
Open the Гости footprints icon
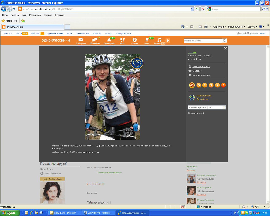tap(122, 40)
